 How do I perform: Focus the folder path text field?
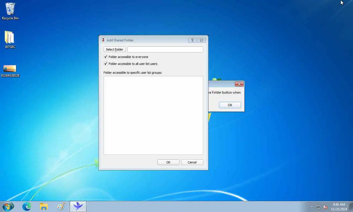click(x=165, y=49)
